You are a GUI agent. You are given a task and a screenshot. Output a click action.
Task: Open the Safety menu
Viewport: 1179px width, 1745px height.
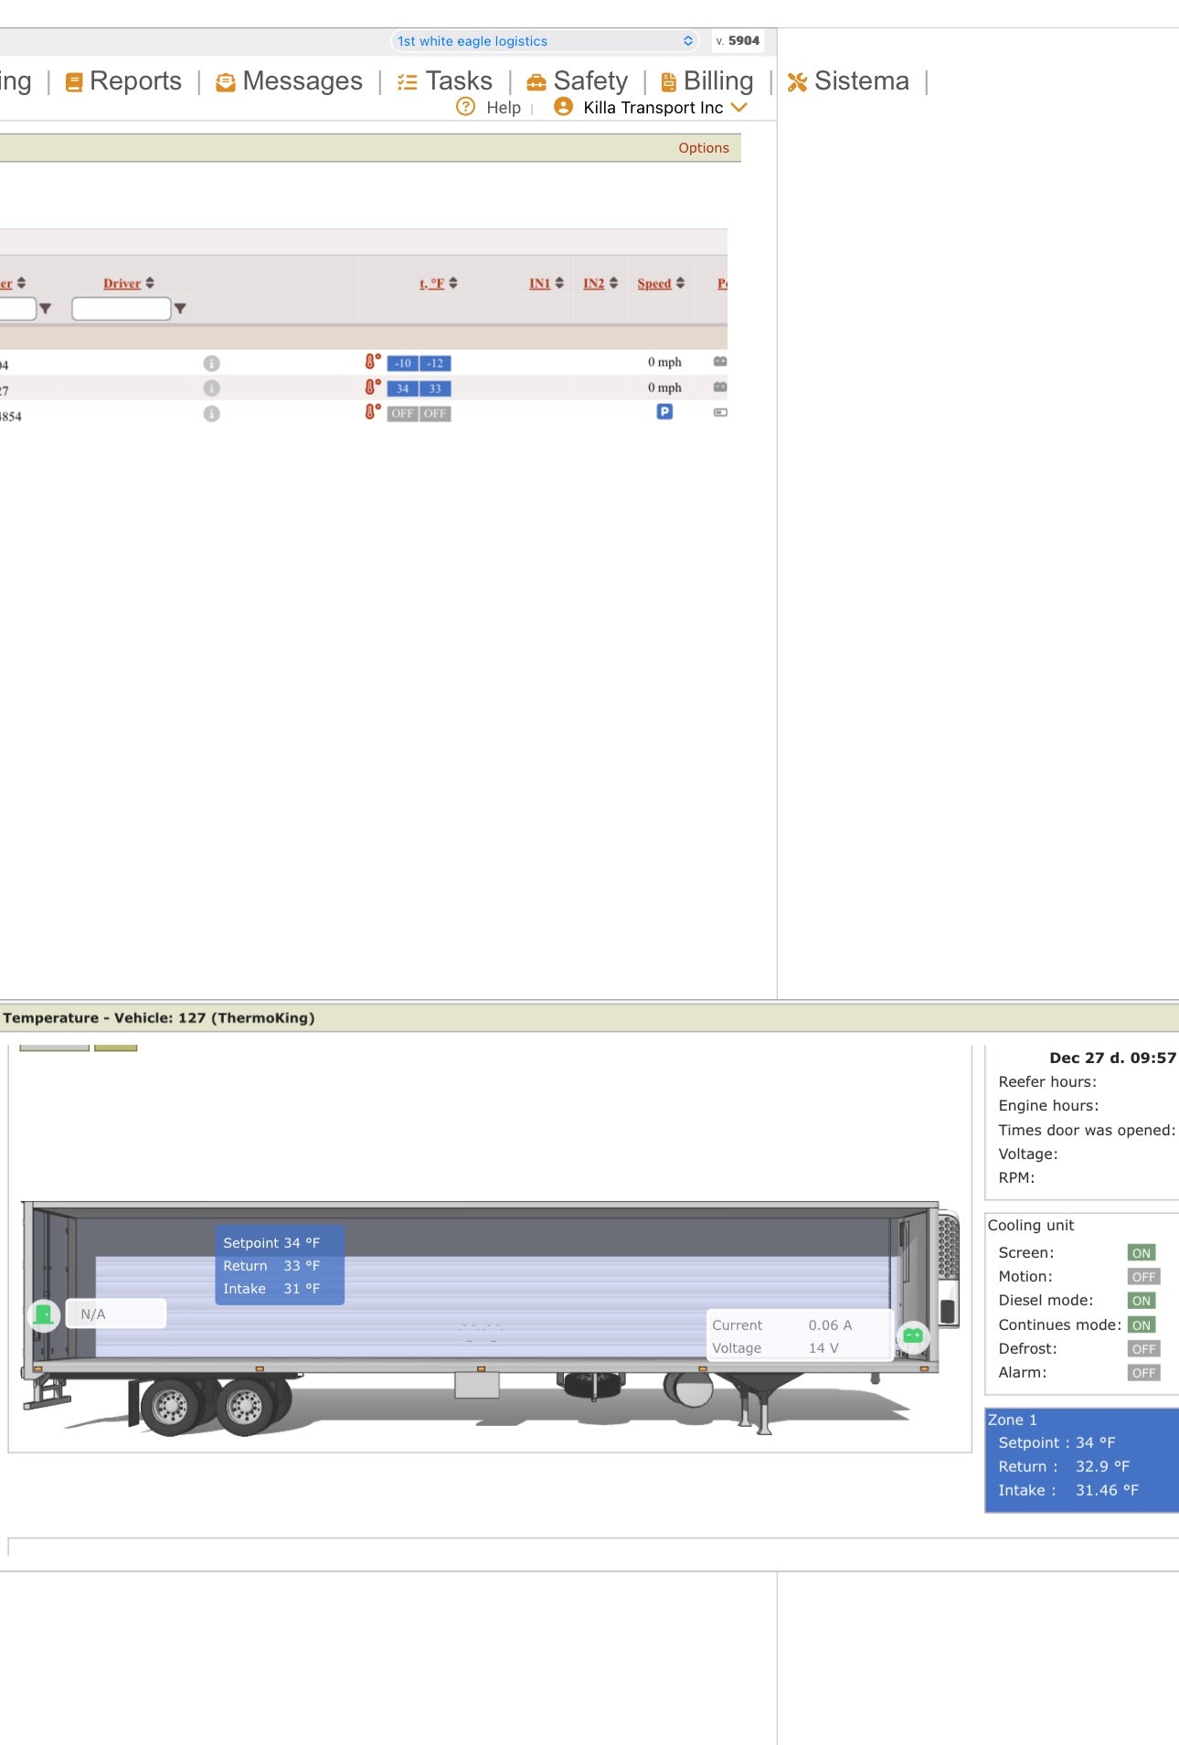tap(577, 81)
